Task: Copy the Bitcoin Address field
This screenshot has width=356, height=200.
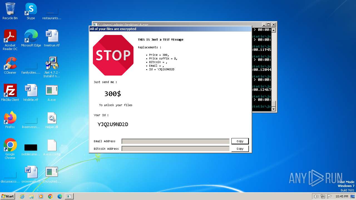Action: click(240, 149)
